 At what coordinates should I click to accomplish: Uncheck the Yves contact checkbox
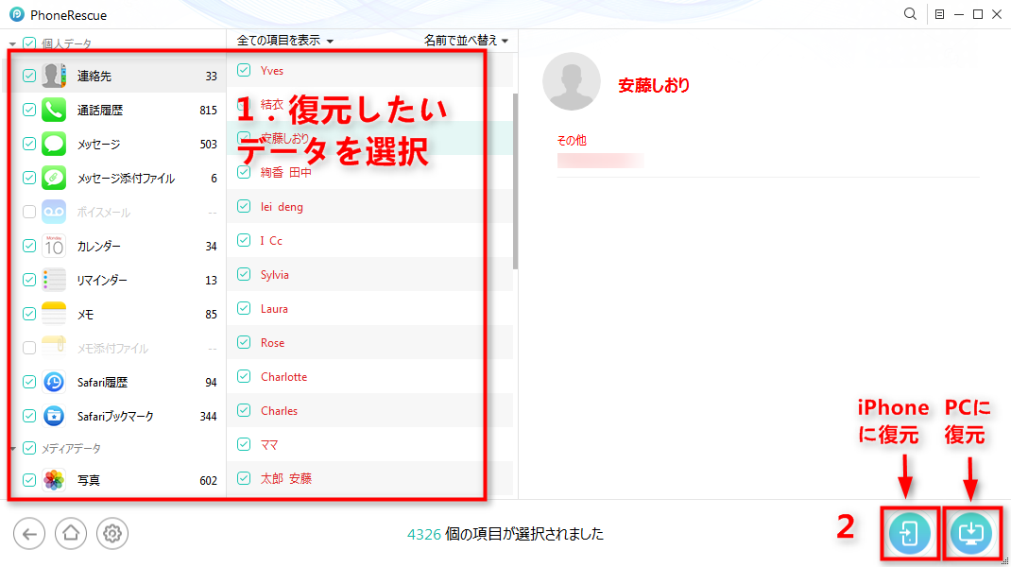pos(244,70)
